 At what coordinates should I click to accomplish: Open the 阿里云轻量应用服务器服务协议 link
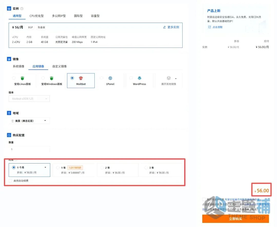coord(242,199)
